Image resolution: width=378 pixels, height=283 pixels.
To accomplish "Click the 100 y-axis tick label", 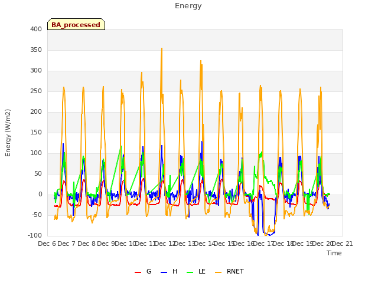I will click(36, 153).
